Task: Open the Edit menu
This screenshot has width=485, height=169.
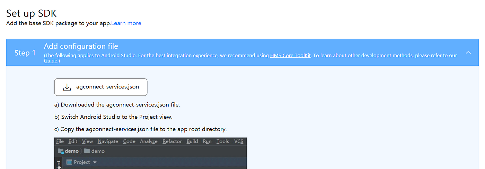Action: click(x=73, y=141)
